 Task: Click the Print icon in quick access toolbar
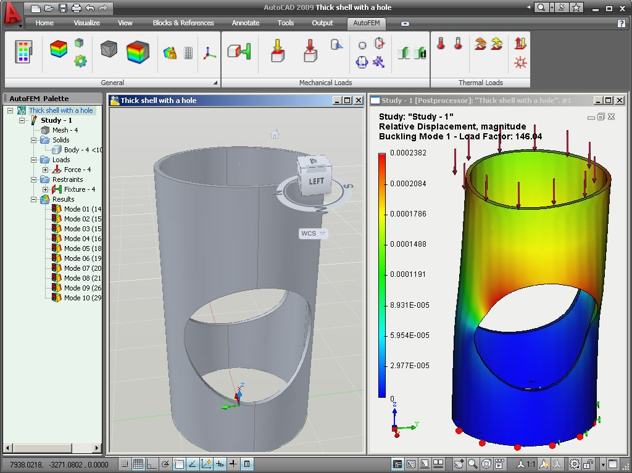(x=76, y=8)
